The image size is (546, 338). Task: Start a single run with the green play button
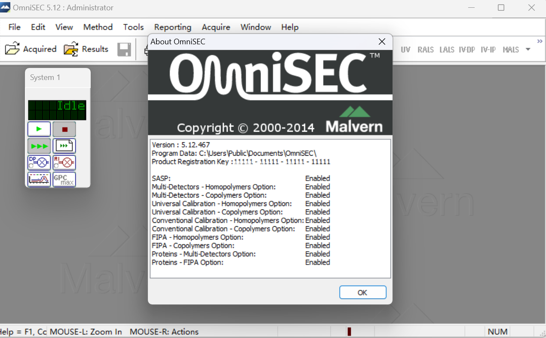[39, 129]
